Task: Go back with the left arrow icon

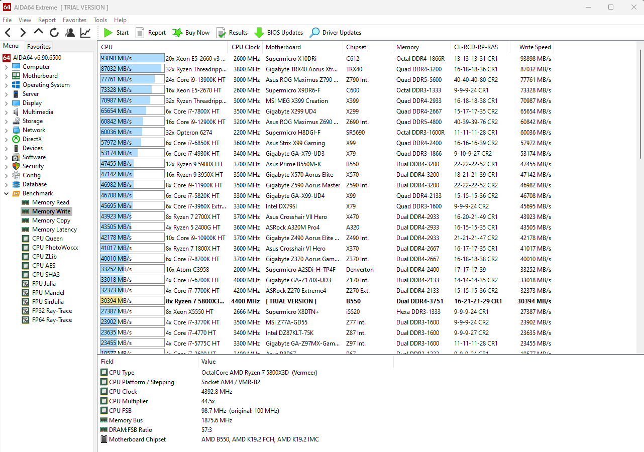Action: [8, 33]
